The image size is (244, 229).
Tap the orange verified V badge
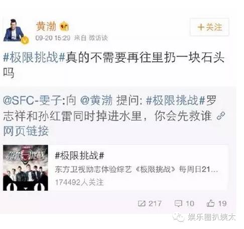(25, 40)
